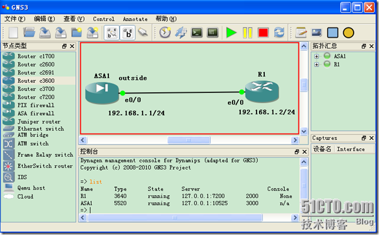Expand the ASA1 topology summary entry
The width and height of the screenshot is (379, 235).
pos(317,56)
